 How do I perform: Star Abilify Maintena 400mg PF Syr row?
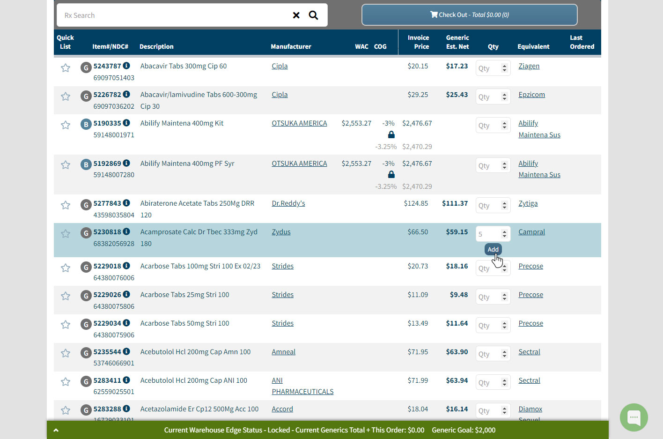click(x=66, y=165)
